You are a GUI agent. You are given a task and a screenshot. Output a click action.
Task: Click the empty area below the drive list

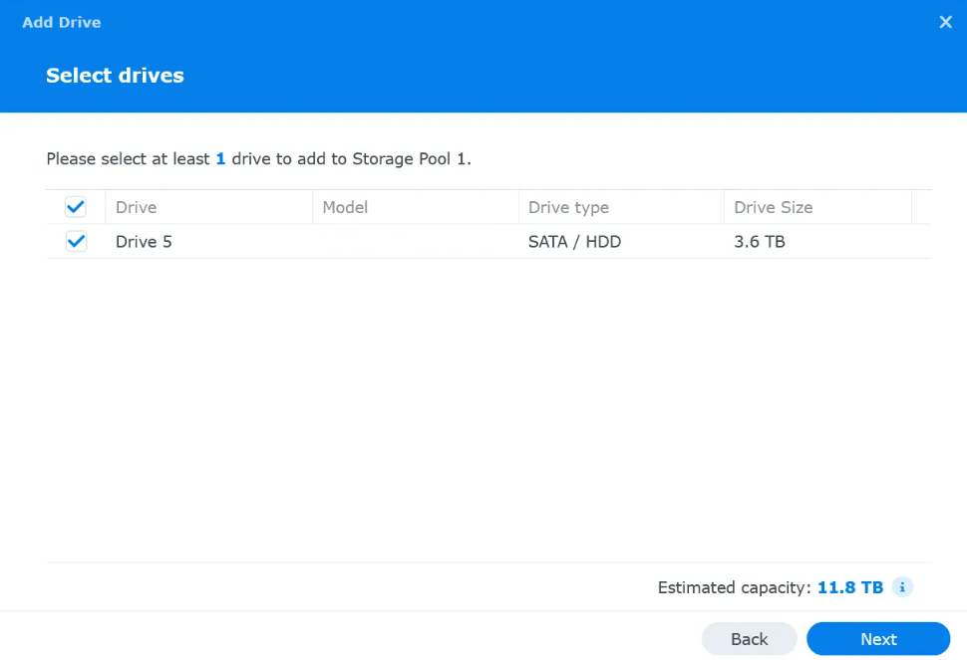tap(488, 408)
